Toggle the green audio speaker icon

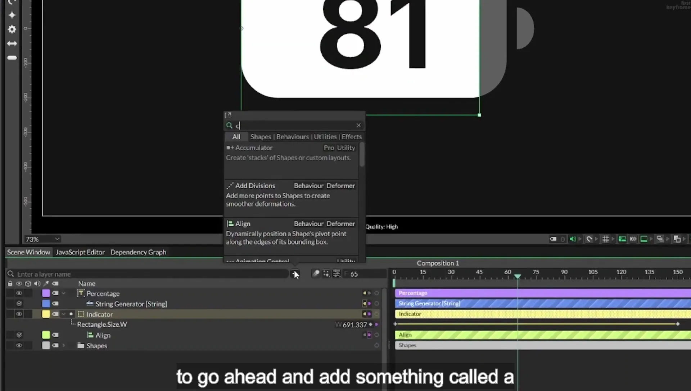(x=572, y=239)
